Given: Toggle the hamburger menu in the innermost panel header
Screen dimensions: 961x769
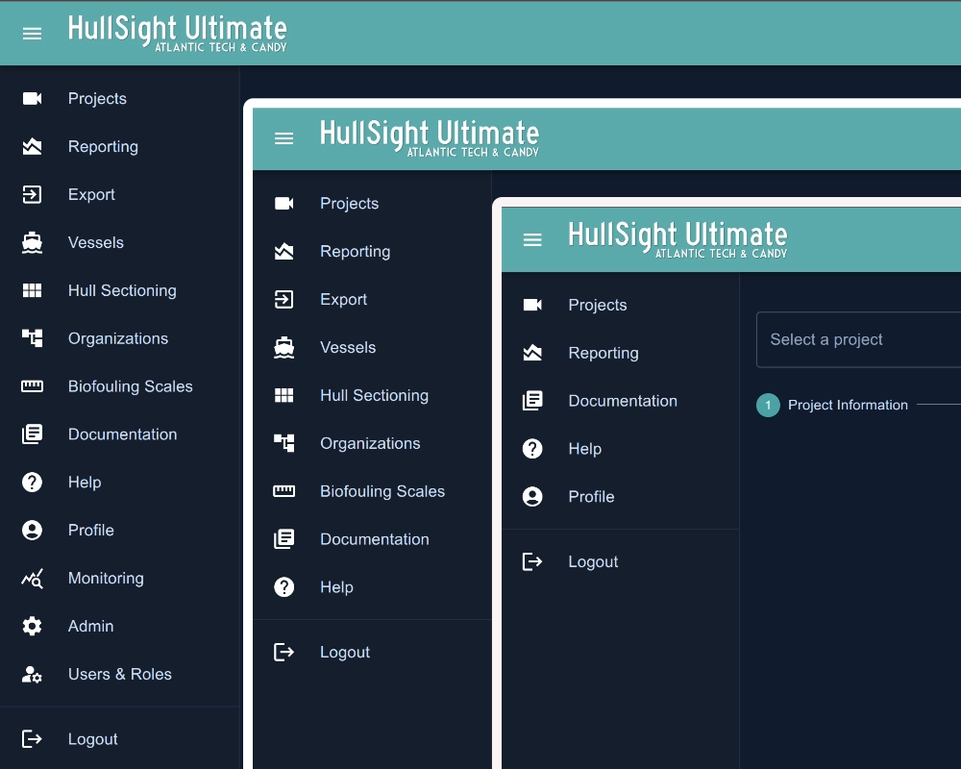Looking at the screenshot, I should (532, 240).
